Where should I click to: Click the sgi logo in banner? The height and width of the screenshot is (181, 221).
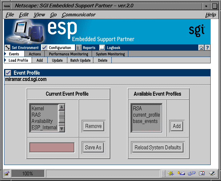(197, 30)
